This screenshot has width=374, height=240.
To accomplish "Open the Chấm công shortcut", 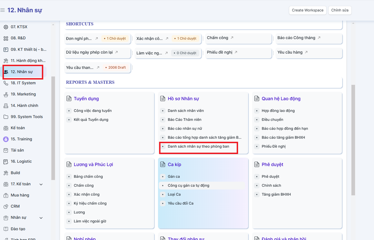I will (x=217, y=38).
